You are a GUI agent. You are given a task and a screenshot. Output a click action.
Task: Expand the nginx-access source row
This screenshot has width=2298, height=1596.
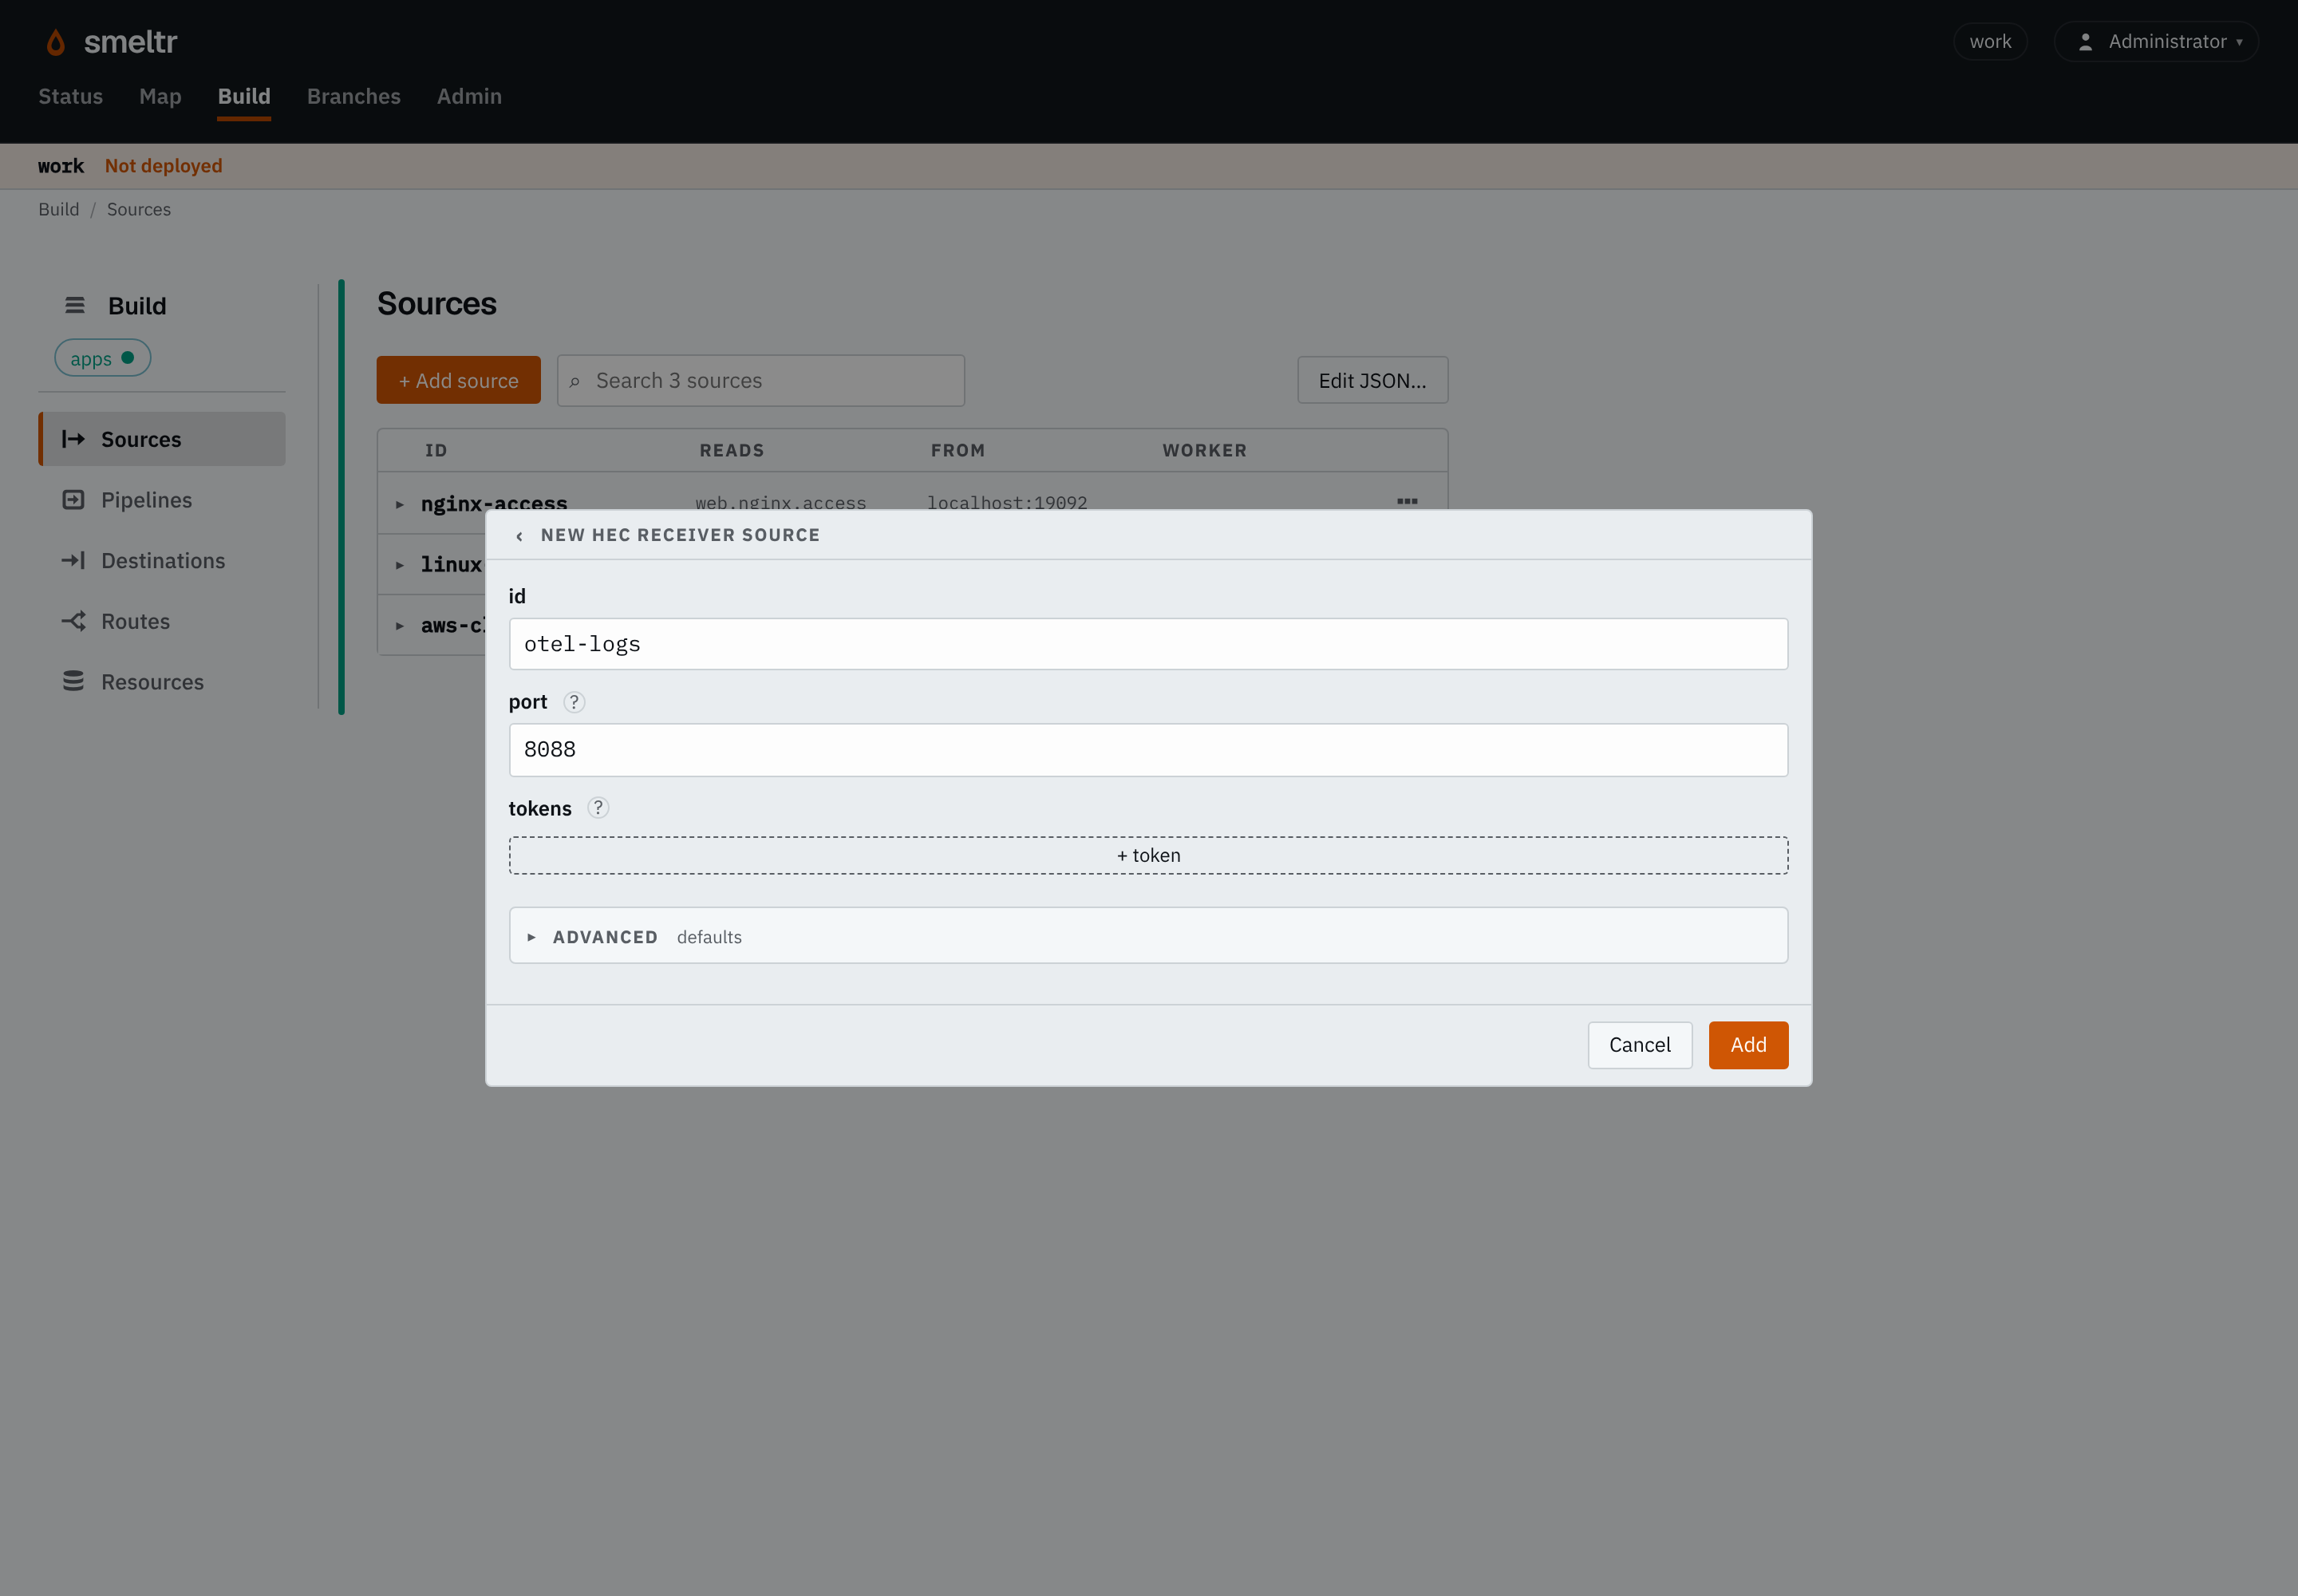click(399, 505)
